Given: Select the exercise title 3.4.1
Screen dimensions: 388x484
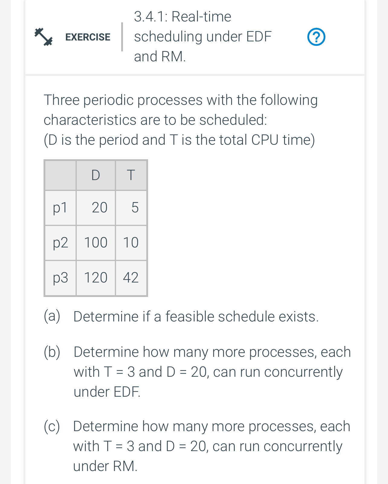Looking at the screenshot, I should 202,36.
